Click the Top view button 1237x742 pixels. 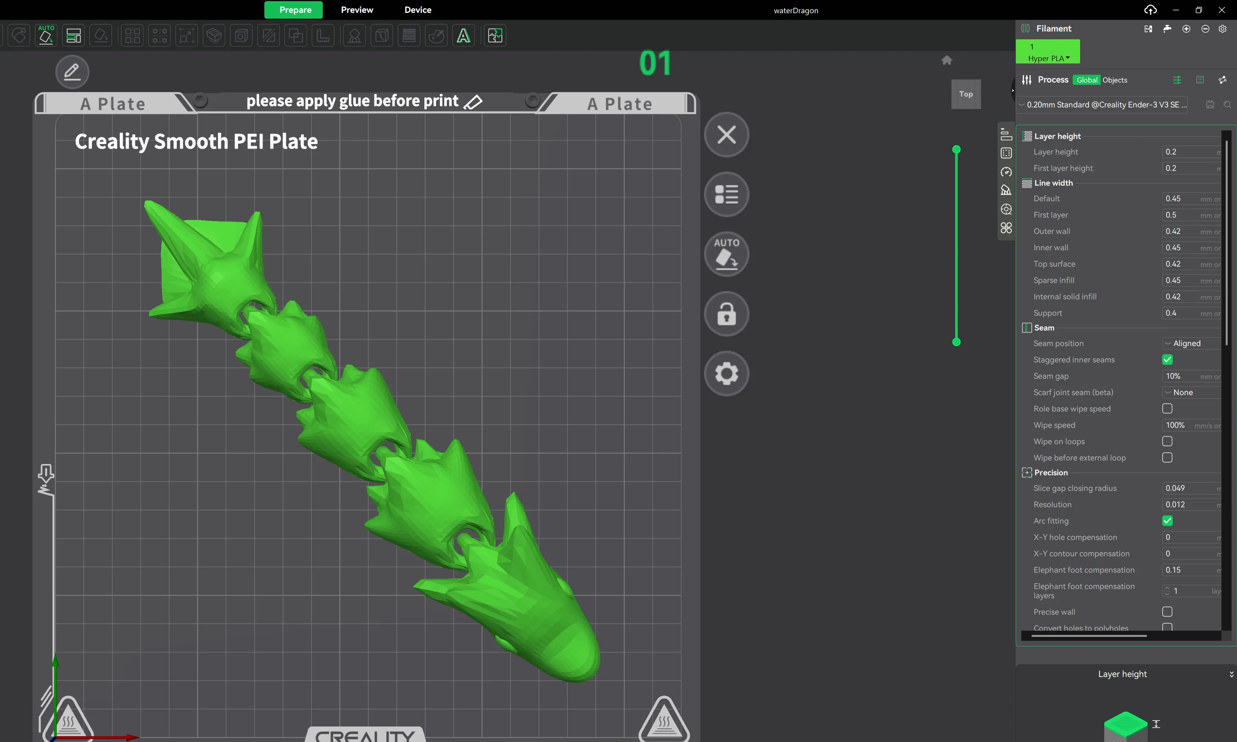pos(966,94)
